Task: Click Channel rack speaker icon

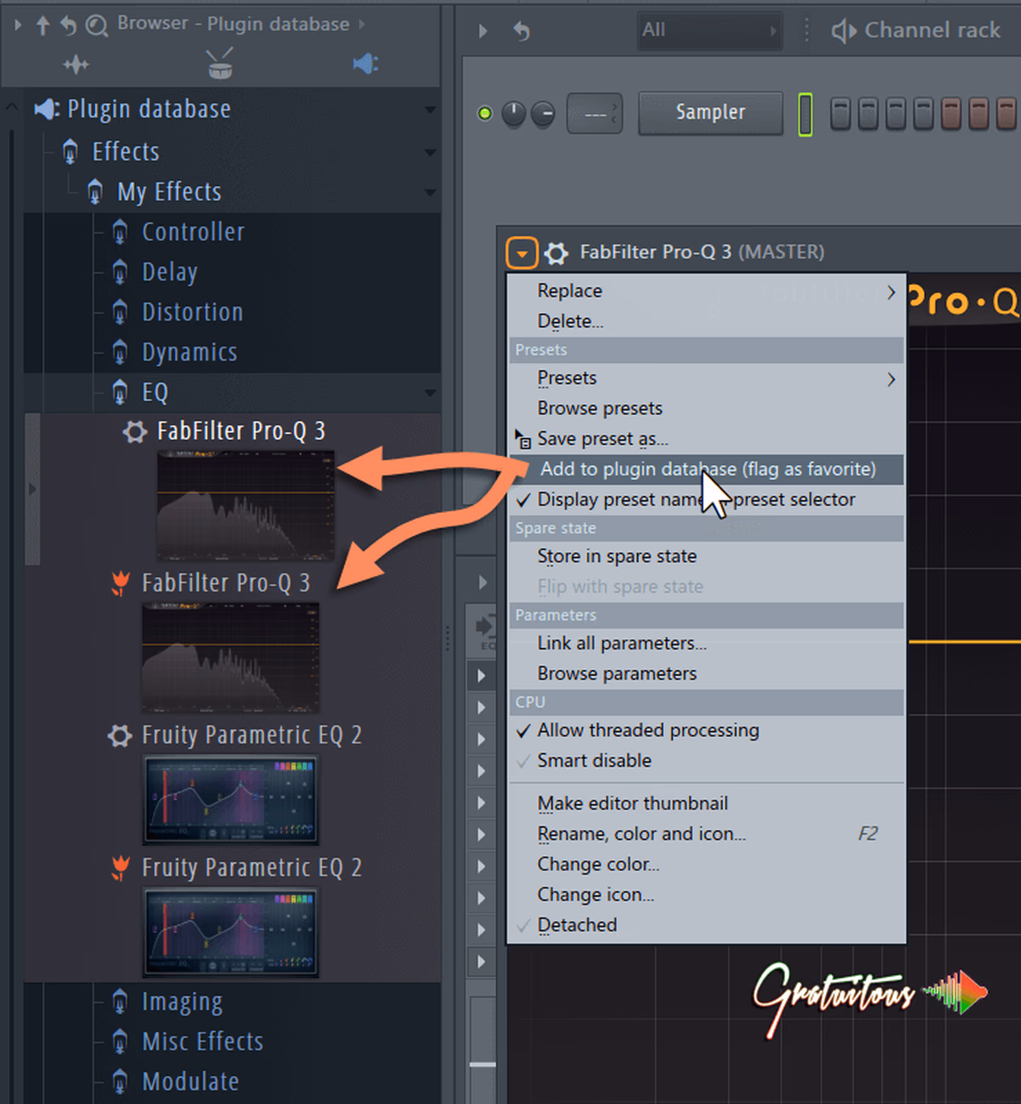Action: point(843,31)
